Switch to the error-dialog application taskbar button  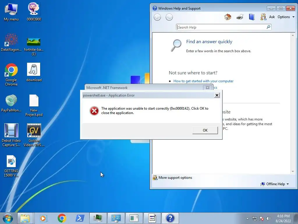coord(152,218)
